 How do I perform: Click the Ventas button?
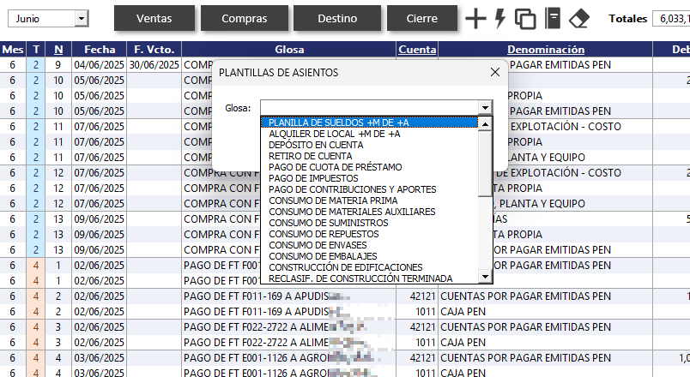coord(154,19)
